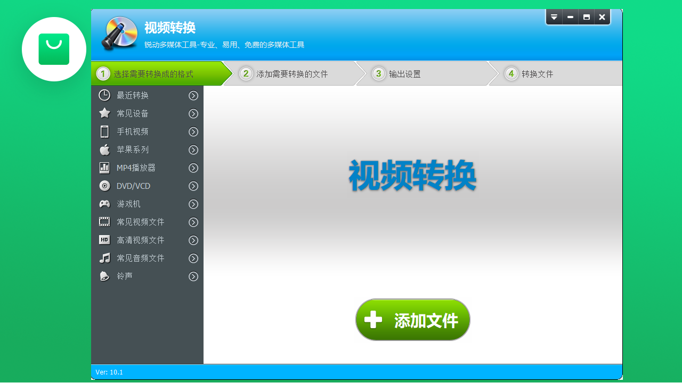Viewport: 682px width, 383px height.
Task: Expand the 常见设备 chevron arrow
Action: [193, 113]
